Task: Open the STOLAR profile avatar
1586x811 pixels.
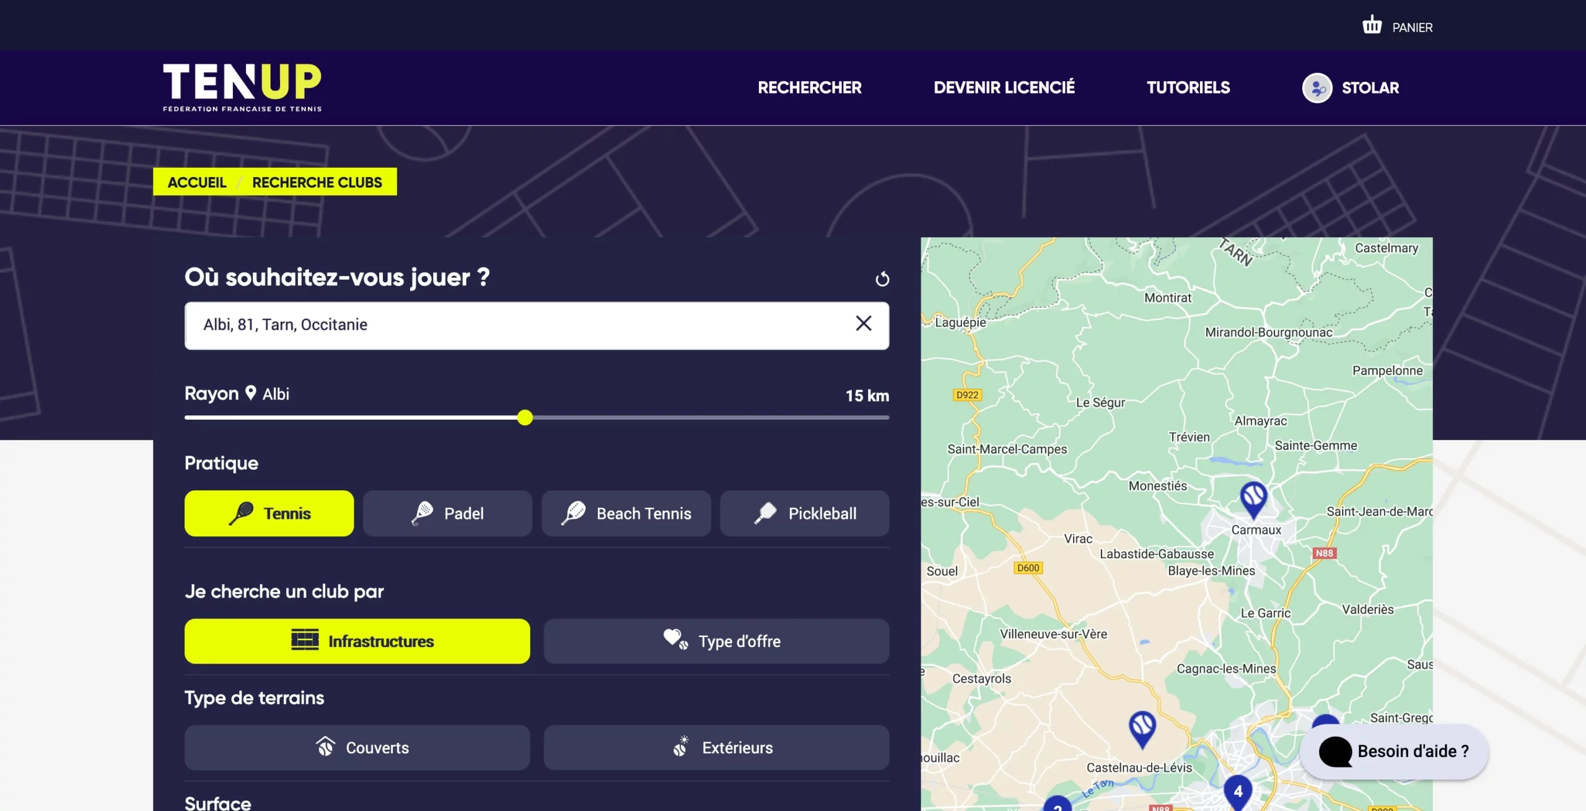Action: point(1317,88)
